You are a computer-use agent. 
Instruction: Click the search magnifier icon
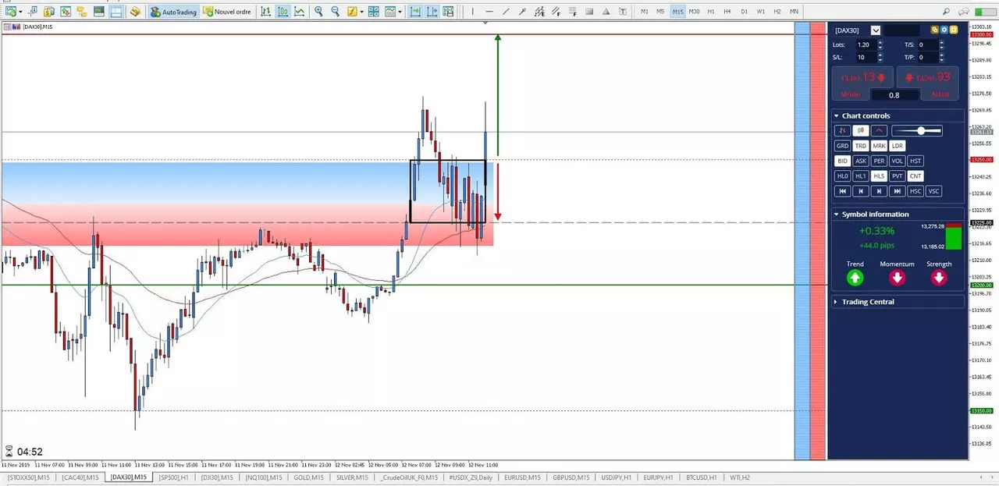pos(946,12)
